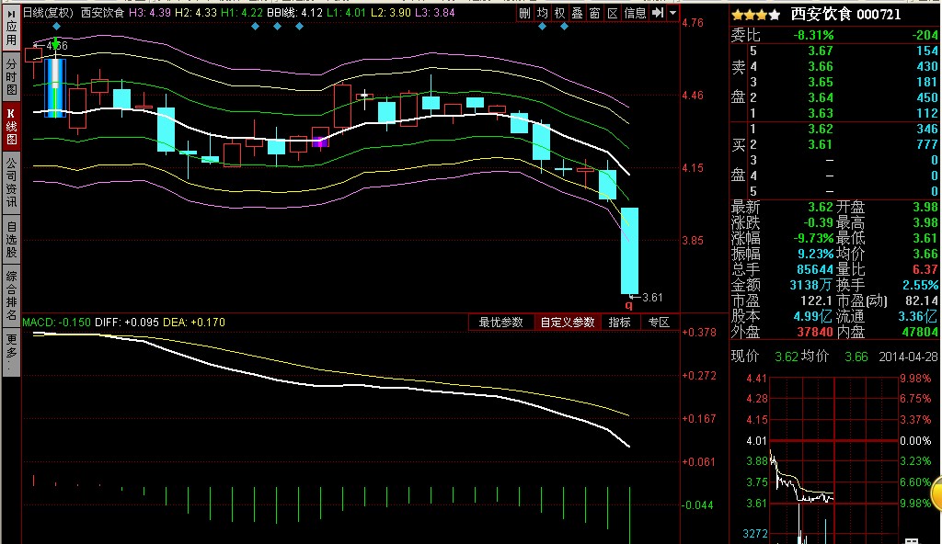This screenshot has height=544, width=942.
Task: Open 指标 indicator selector
Action: tap(619, 323)
